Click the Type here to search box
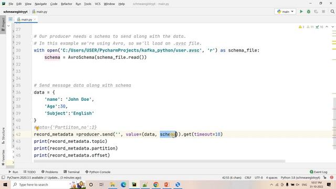The image size is (336, 189). pos(48,184)
